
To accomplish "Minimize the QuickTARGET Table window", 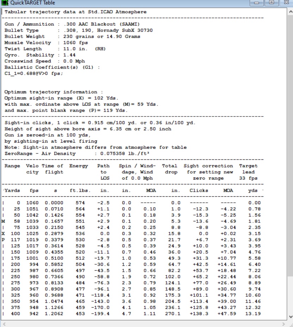I will 256,3.
